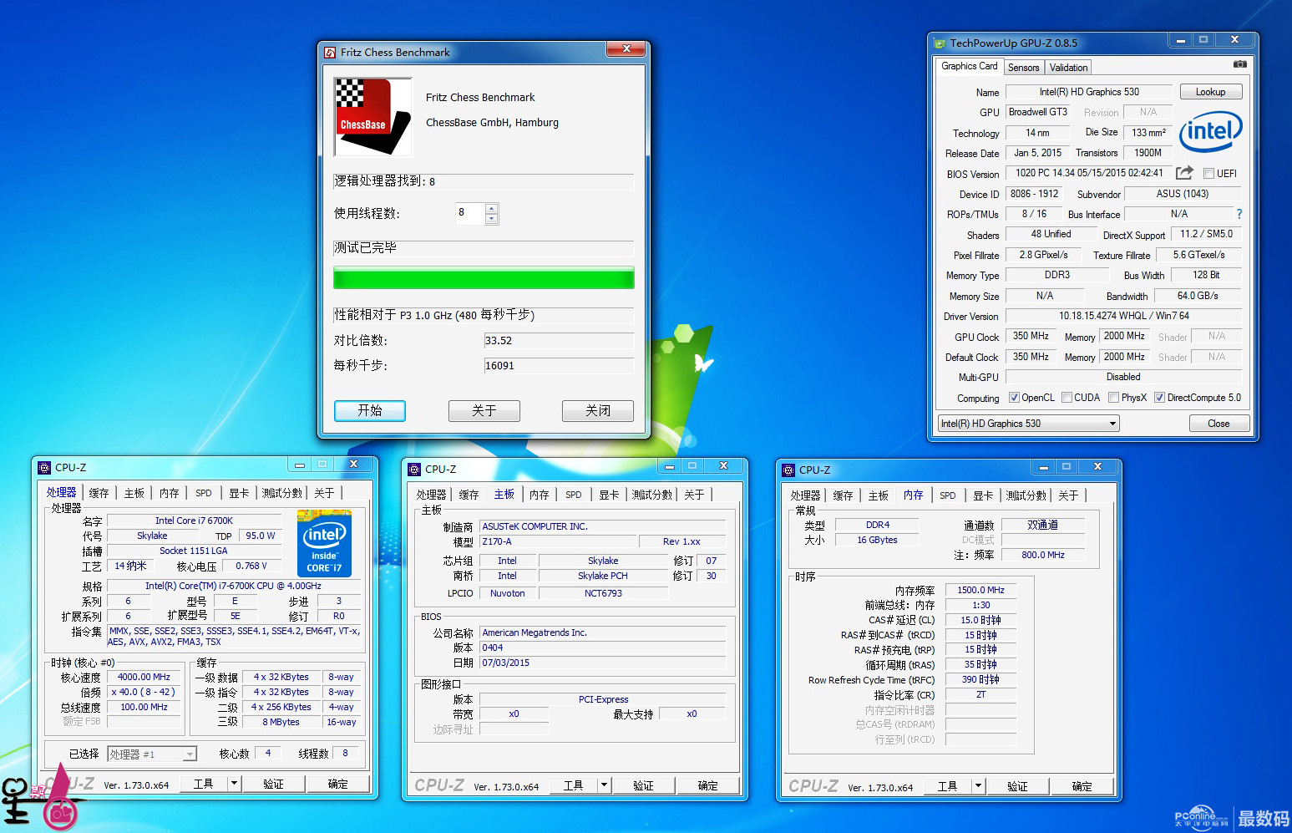Click the 关闭 button in Fritz Chess Benchmark

(x=598, y=410)
